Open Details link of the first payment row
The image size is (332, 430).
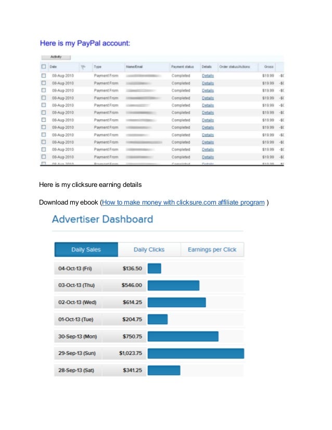point(208,75)
